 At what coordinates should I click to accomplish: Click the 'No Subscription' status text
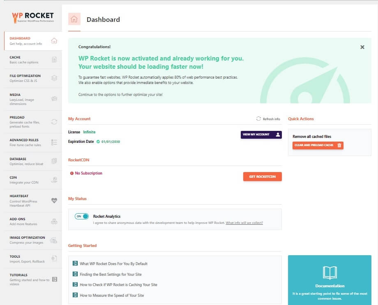(x=88, y=173)
